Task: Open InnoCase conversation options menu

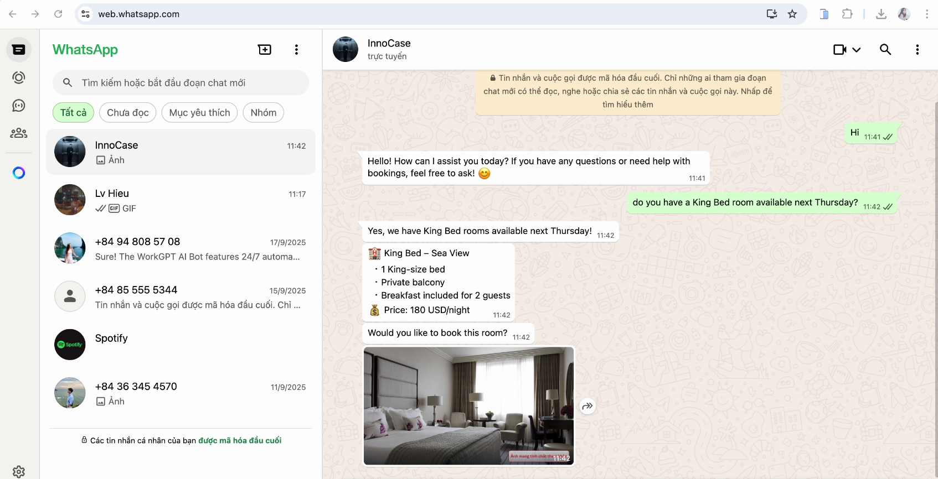Action: click(918, 50)
